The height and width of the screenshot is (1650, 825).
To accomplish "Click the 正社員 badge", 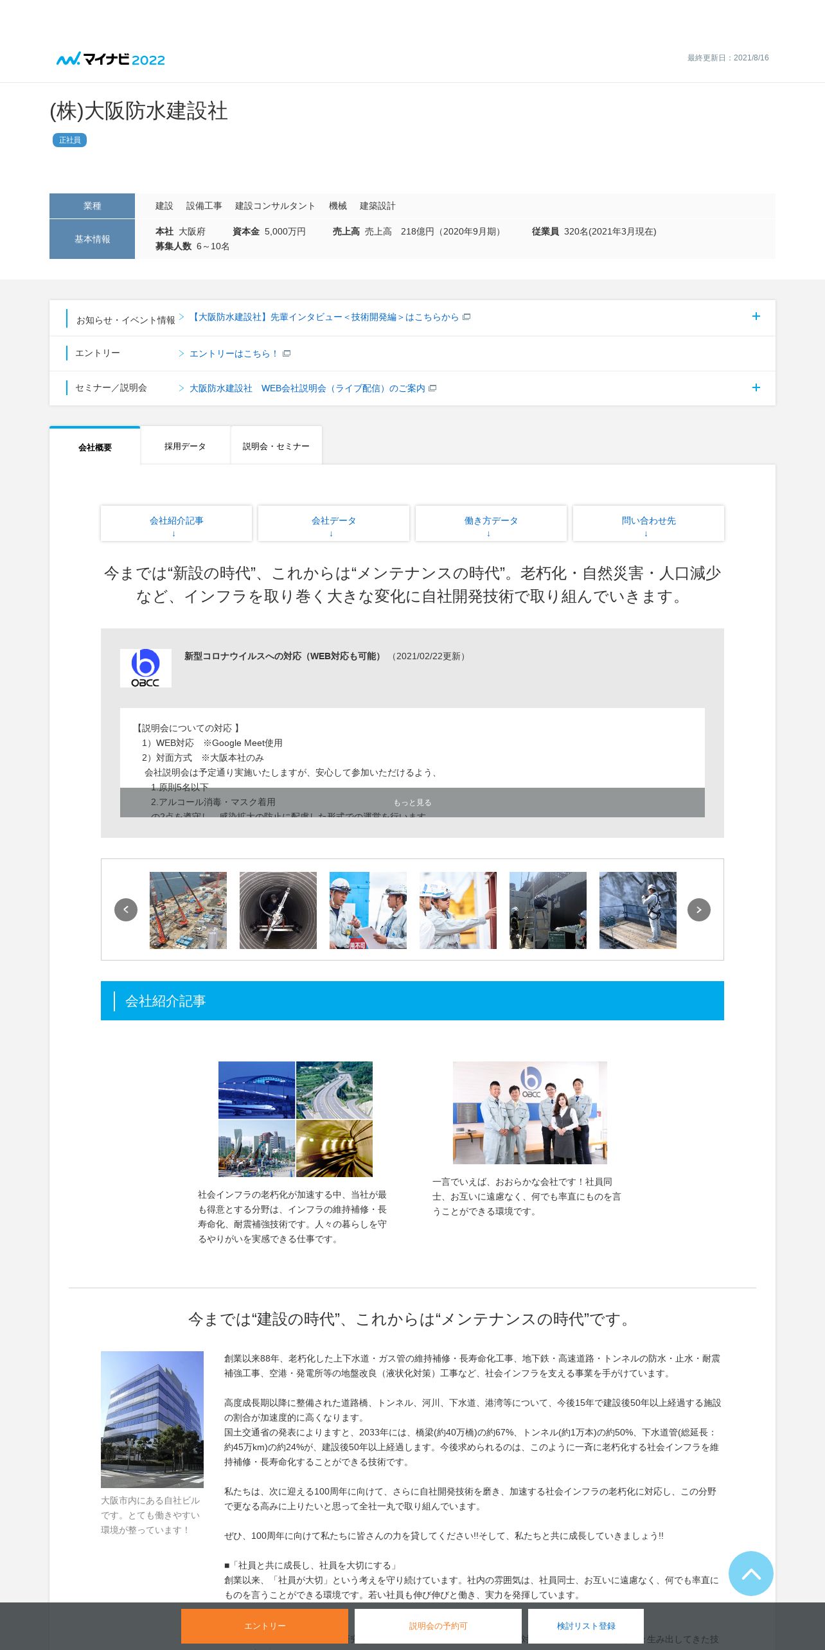I will (x=69, y=140).
